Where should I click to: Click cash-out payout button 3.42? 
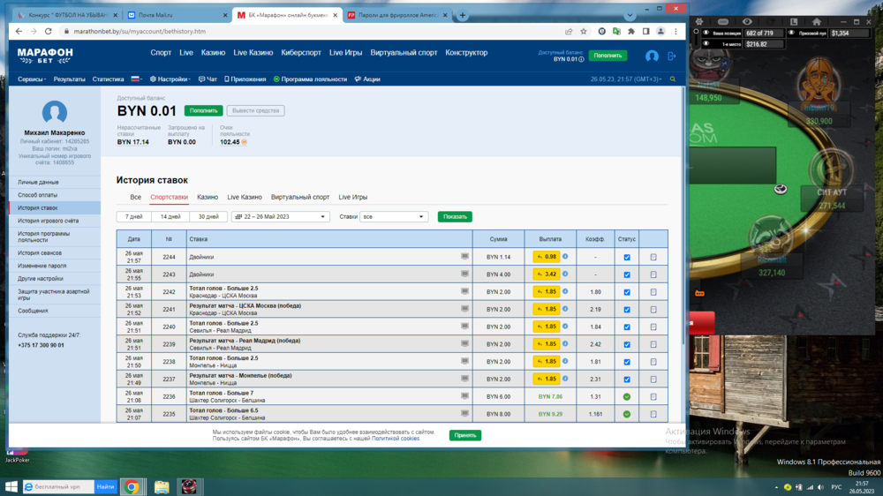(x=547, y=274)
